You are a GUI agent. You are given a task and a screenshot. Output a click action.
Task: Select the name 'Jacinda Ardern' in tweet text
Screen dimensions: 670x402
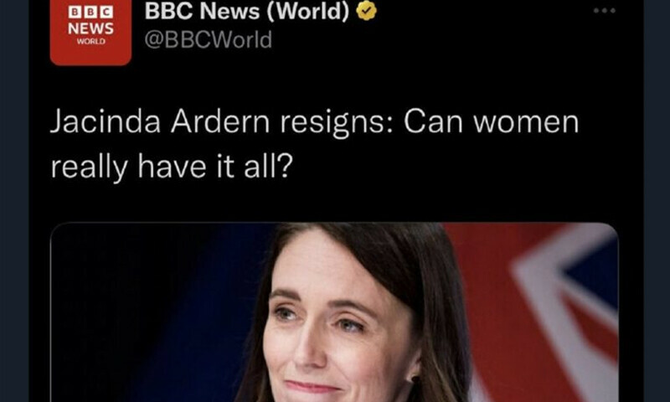(160, 122)
